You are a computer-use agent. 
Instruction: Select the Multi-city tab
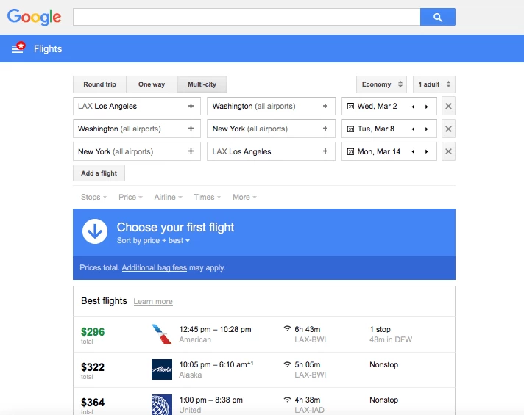point(202,84)
